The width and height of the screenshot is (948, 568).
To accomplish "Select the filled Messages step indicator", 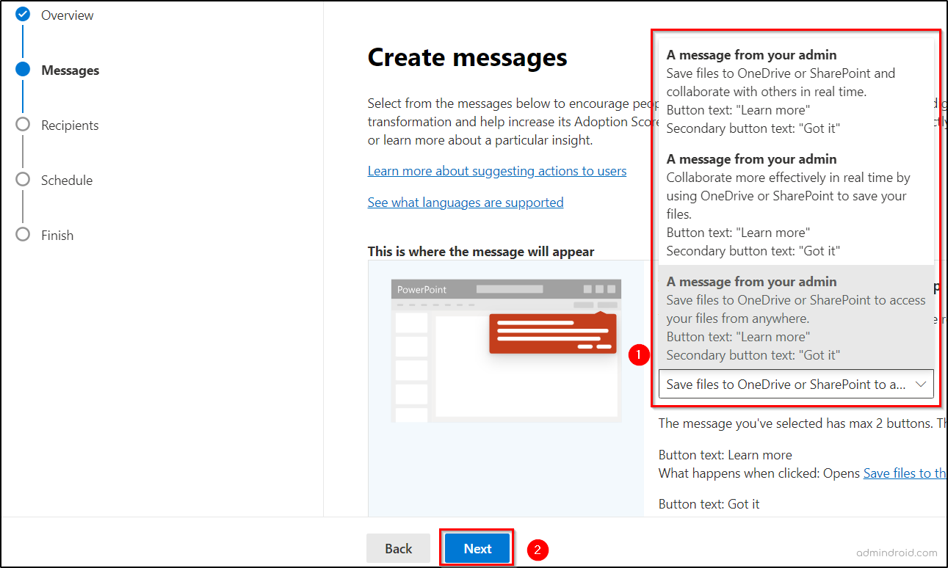I will 23,70.
